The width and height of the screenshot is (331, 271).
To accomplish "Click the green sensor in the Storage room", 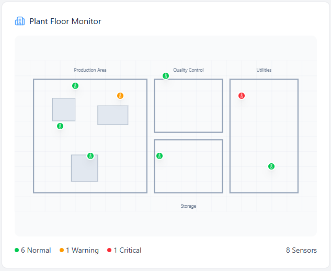I will pos(159,156).
